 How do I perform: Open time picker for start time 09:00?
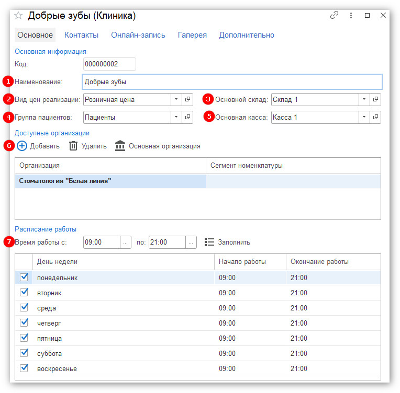[x=126, y=242]
